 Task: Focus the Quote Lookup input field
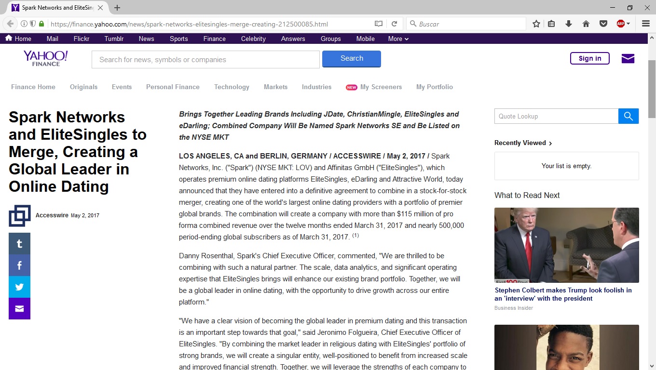coord(557,116)
